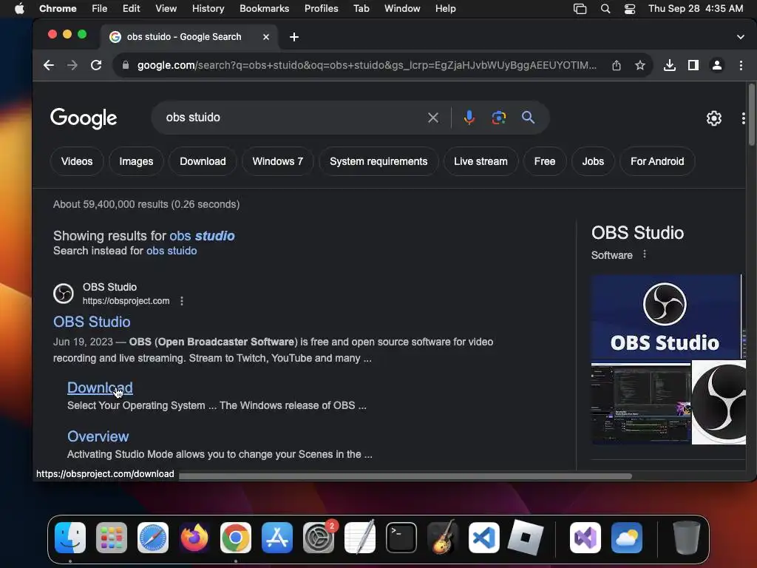Search instead for 'obs stuido' link
This screenshot has width=757, height=568.
(x=172, y=251)
